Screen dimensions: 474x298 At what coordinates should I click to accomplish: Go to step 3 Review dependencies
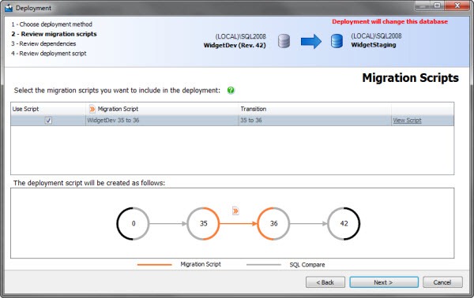pyautogui.click(x=43, y=43)
